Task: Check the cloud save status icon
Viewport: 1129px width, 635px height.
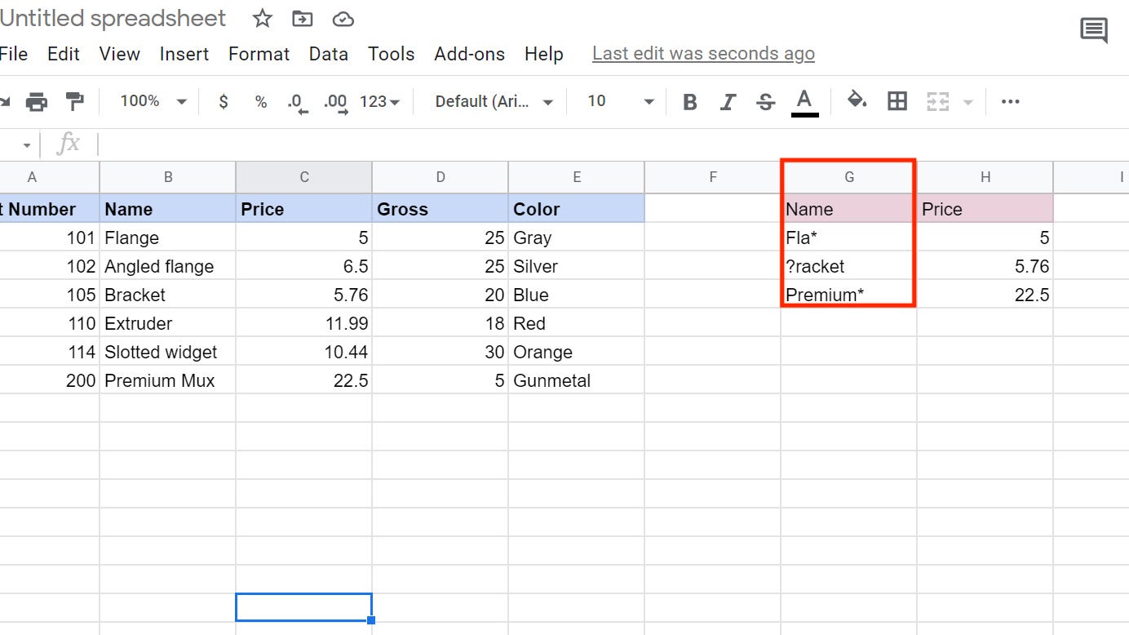Action: [x=343, y=19]
